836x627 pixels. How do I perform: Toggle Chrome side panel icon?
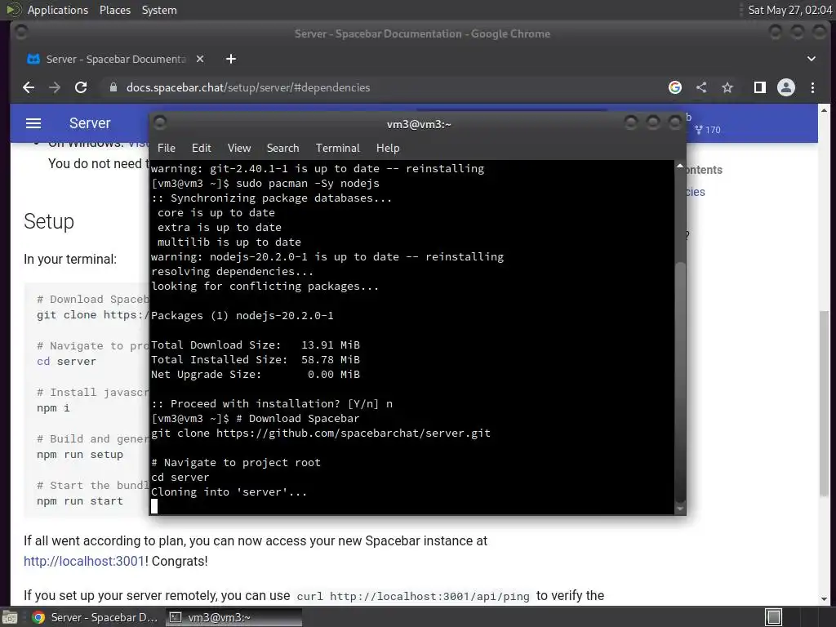click(x=760, y=87)
